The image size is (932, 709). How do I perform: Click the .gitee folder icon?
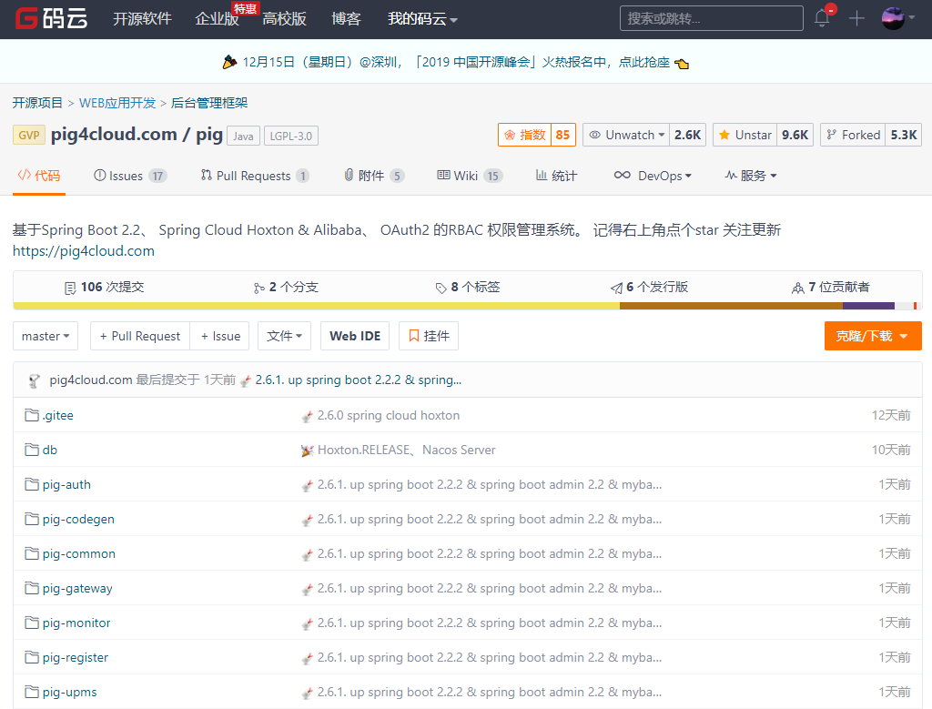[x=32, y=415]
